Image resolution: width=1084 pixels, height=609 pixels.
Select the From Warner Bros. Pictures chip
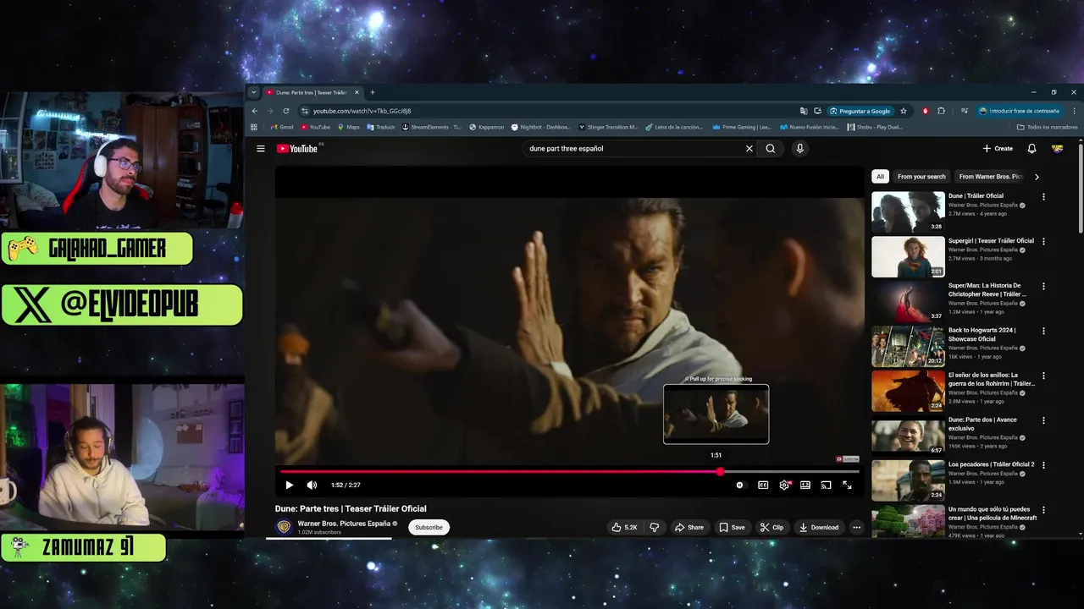coord(991,177)
